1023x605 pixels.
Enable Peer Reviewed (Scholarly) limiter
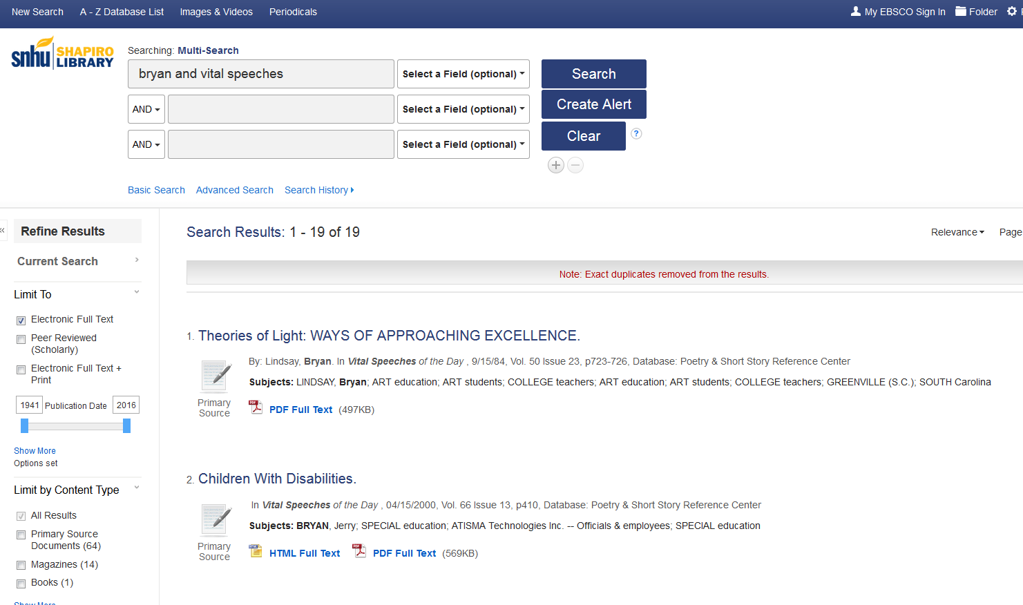tap(21, 339)
